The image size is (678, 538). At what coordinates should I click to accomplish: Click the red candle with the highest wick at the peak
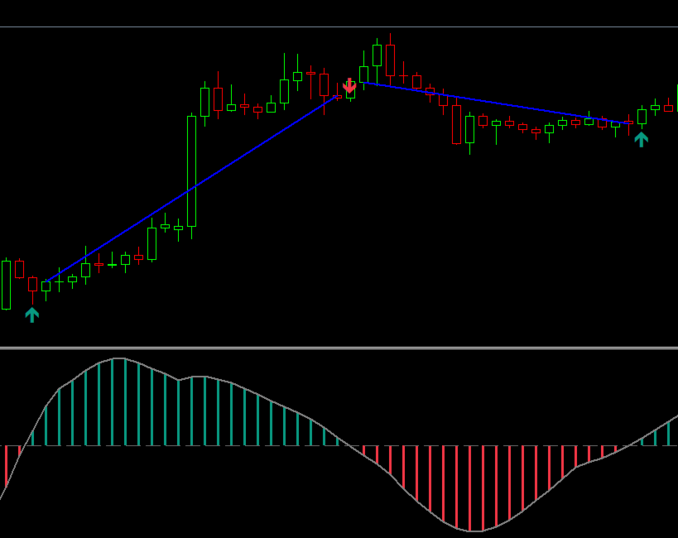391,60
